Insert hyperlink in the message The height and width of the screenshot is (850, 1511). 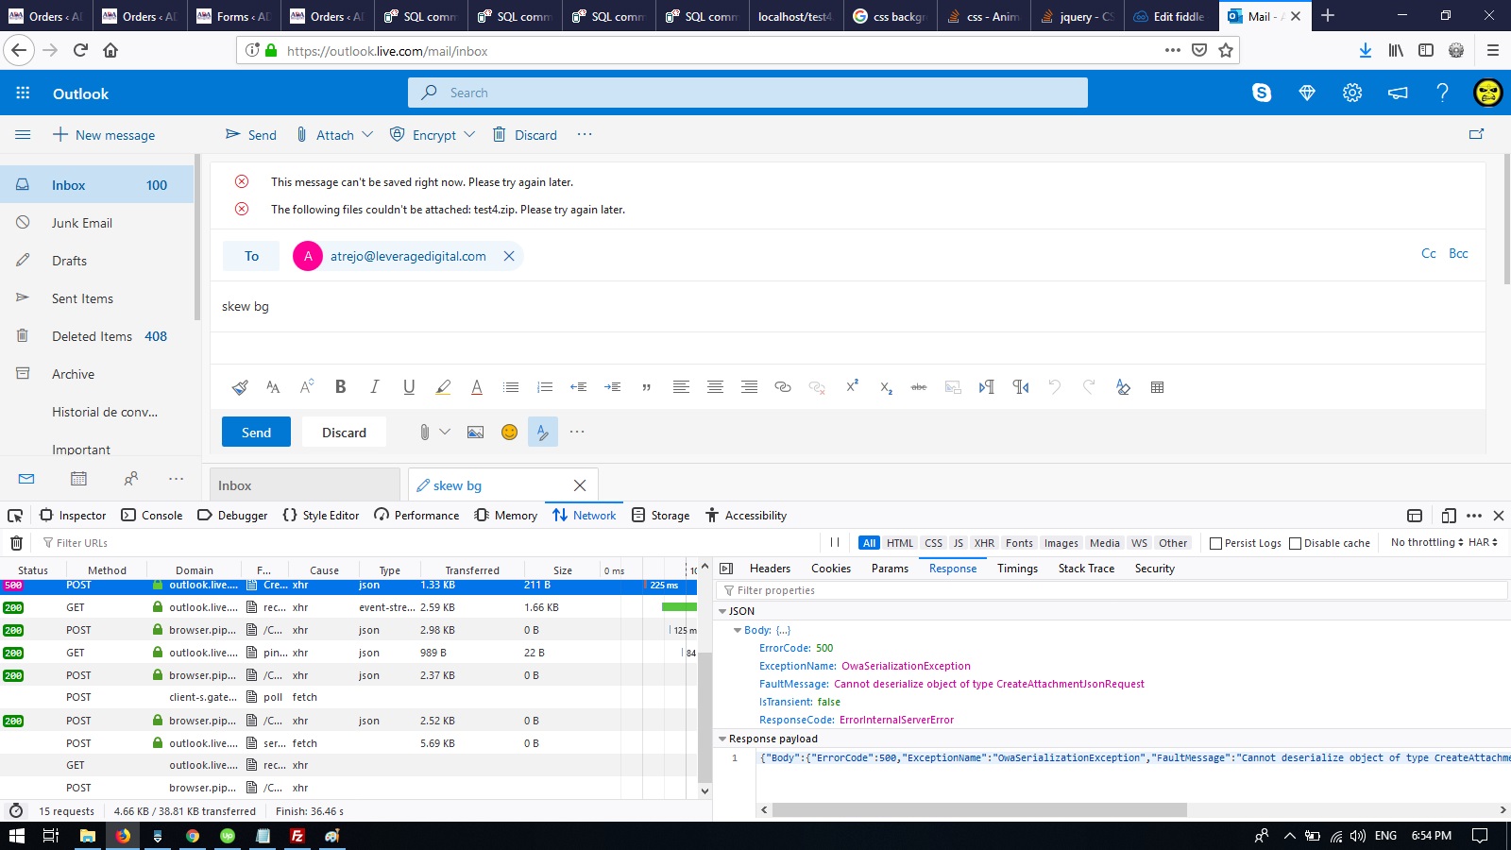point(783,386)
